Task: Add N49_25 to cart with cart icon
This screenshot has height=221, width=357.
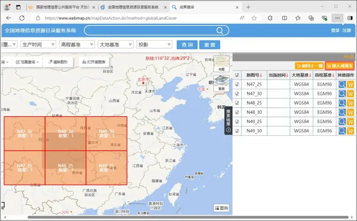Action: [350, 121]
